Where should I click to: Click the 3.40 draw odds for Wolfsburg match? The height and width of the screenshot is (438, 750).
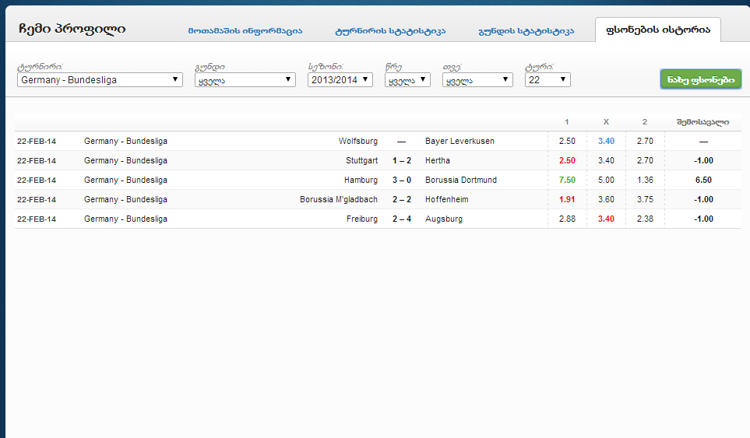tap(606, 141)
